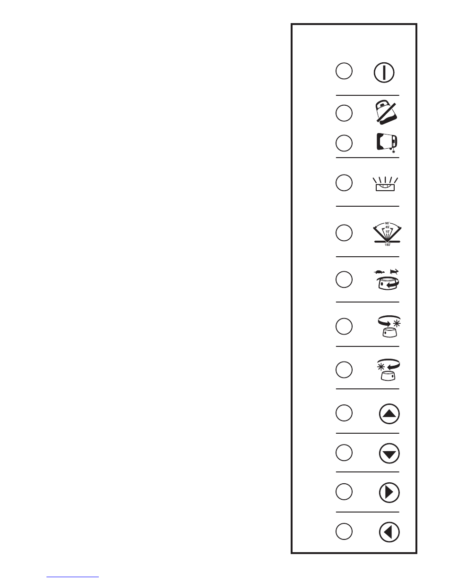
Task: Click the blue underlined link at page bottom
Action: click(73, 577)
